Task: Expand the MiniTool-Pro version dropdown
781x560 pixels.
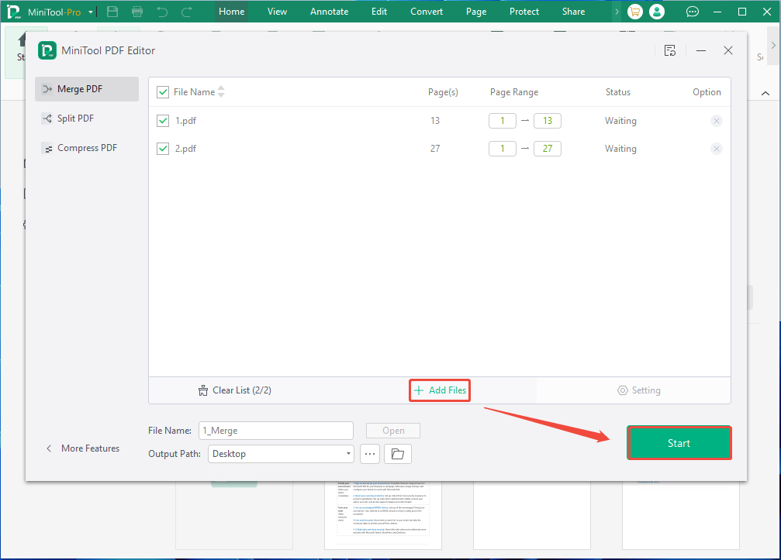Action: [x=91, y=11]
